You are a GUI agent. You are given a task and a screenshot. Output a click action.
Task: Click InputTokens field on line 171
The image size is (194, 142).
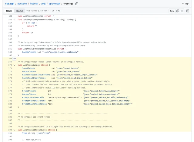click(28, 68)
